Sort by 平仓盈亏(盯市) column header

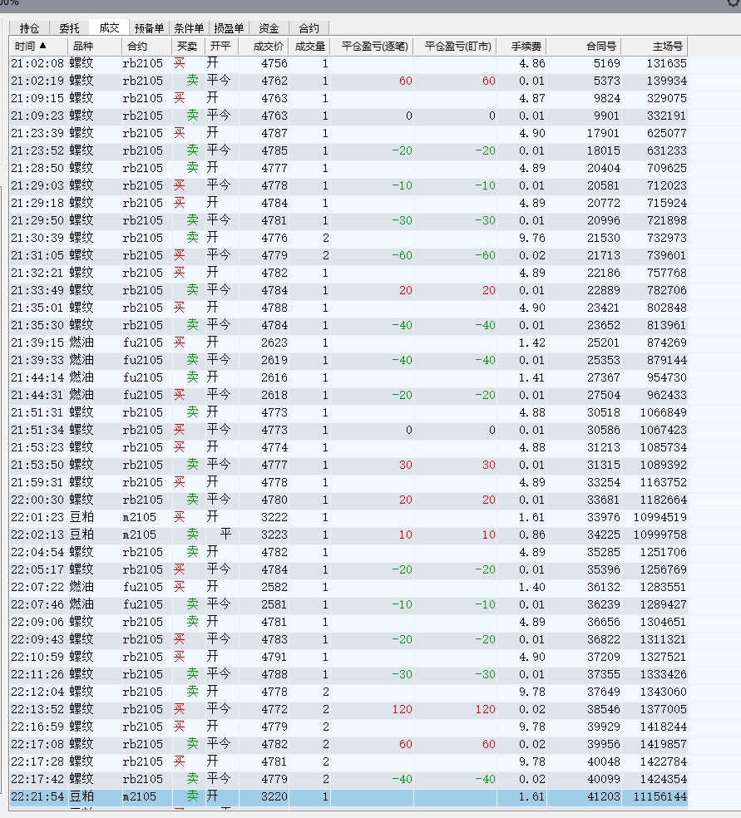(x=455, y=47)
